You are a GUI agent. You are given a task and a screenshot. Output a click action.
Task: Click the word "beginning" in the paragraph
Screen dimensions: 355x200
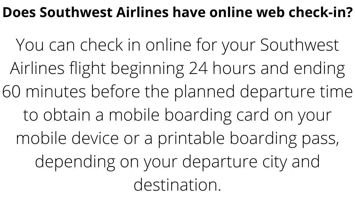(x=147, y=68)
